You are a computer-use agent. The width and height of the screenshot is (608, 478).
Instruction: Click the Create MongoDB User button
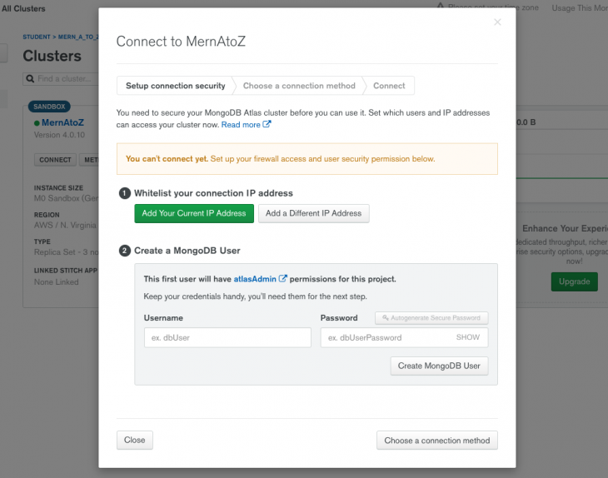[x=439, y=366]
